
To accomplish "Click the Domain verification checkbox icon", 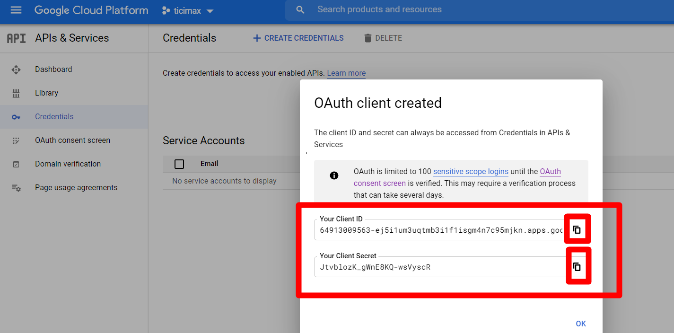I will 16,164.
